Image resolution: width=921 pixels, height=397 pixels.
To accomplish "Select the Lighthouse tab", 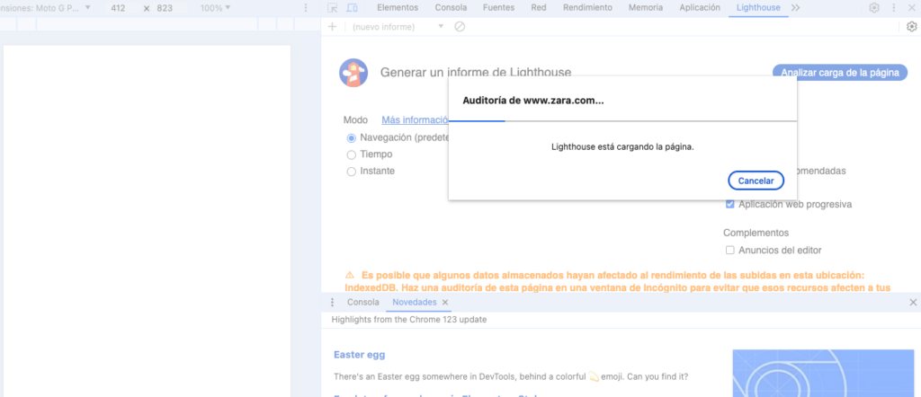I will 758,7.
